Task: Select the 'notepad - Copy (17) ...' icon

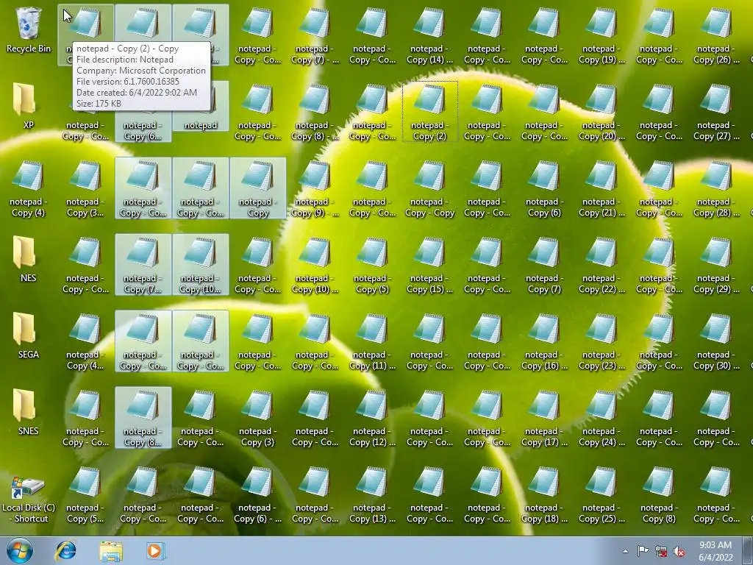Action: click(x=545, y=418)
